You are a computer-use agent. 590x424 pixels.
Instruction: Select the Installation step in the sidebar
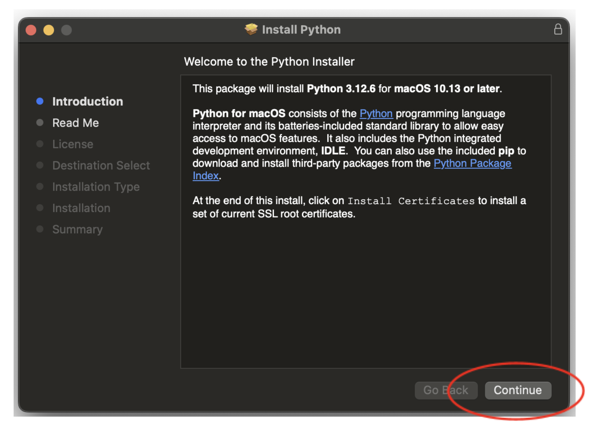[x=81, y=208]
